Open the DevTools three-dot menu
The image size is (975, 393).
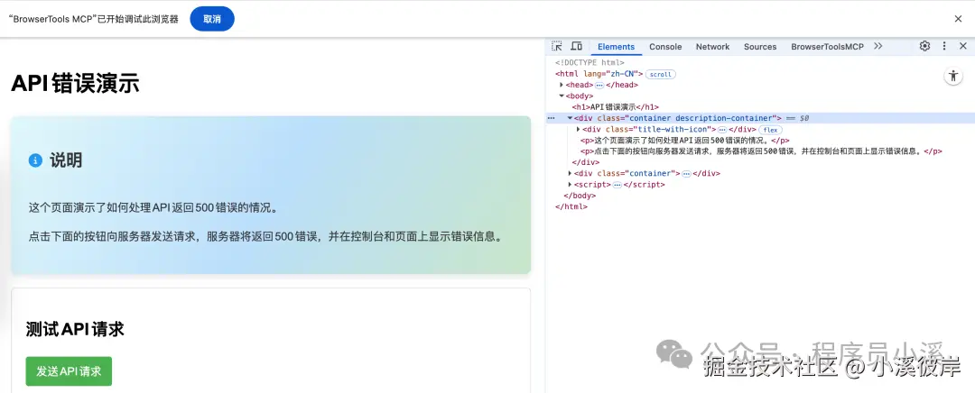pyautogui.click(x=944, y=46)
